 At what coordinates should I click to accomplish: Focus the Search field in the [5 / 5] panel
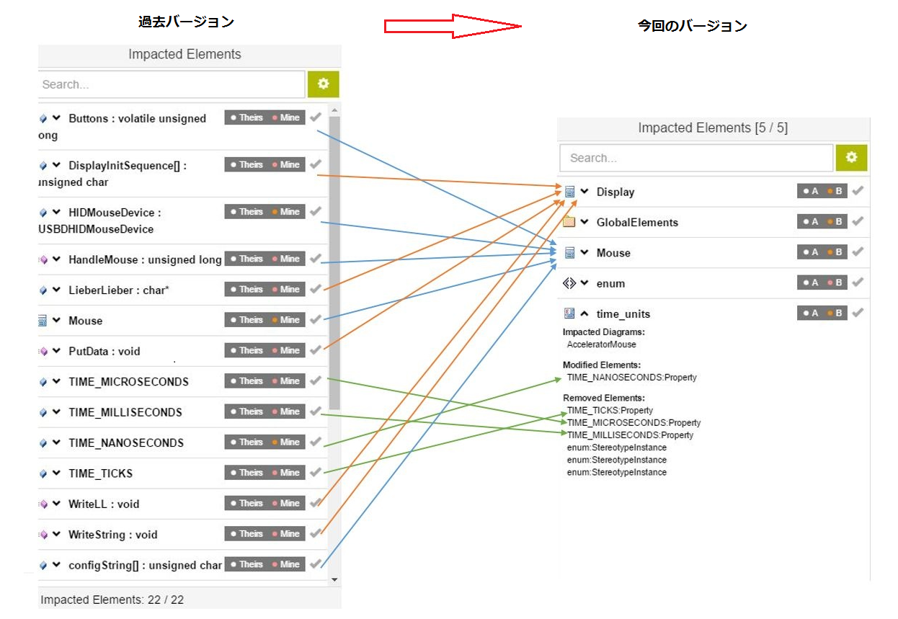pyautogui.click(x=696, y=158)
